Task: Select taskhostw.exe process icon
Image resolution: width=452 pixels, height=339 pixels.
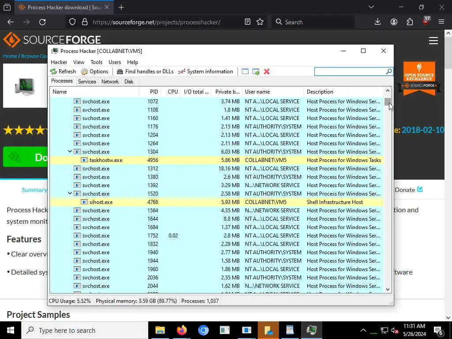Action: [x=84, y=160]
